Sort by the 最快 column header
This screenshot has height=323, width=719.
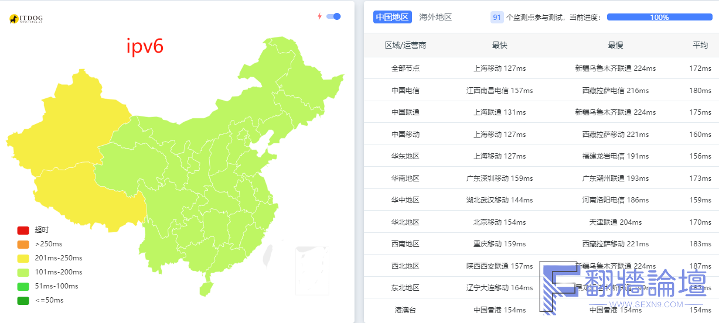click(499, 45)
